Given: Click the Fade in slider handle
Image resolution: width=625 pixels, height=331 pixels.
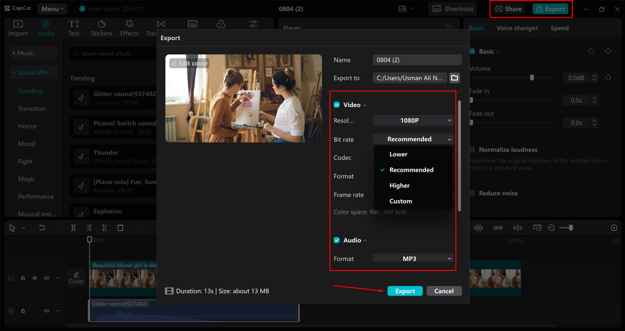Looking at the screenshot, I should click(471, 100).
